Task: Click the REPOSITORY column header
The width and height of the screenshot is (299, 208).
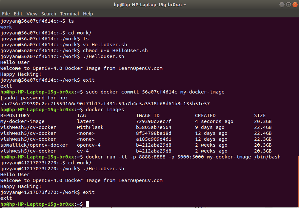Action: (x=15, y=115)
